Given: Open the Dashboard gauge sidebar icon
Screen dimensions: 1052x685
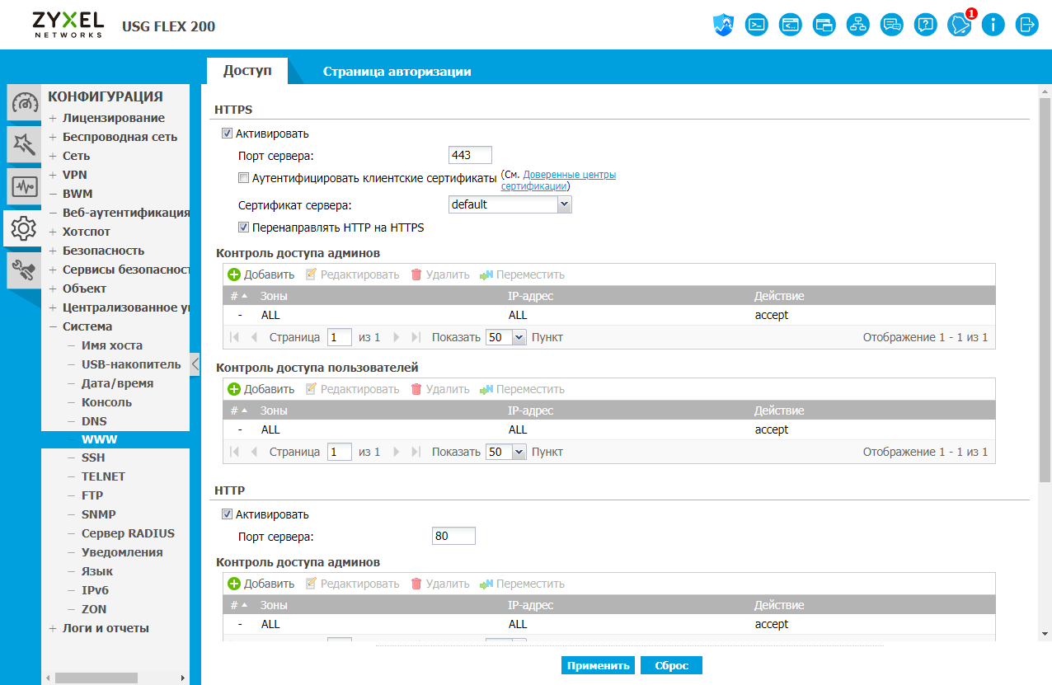Looking at the screenshot, I should pyautogui.click(x=25, y=104).
